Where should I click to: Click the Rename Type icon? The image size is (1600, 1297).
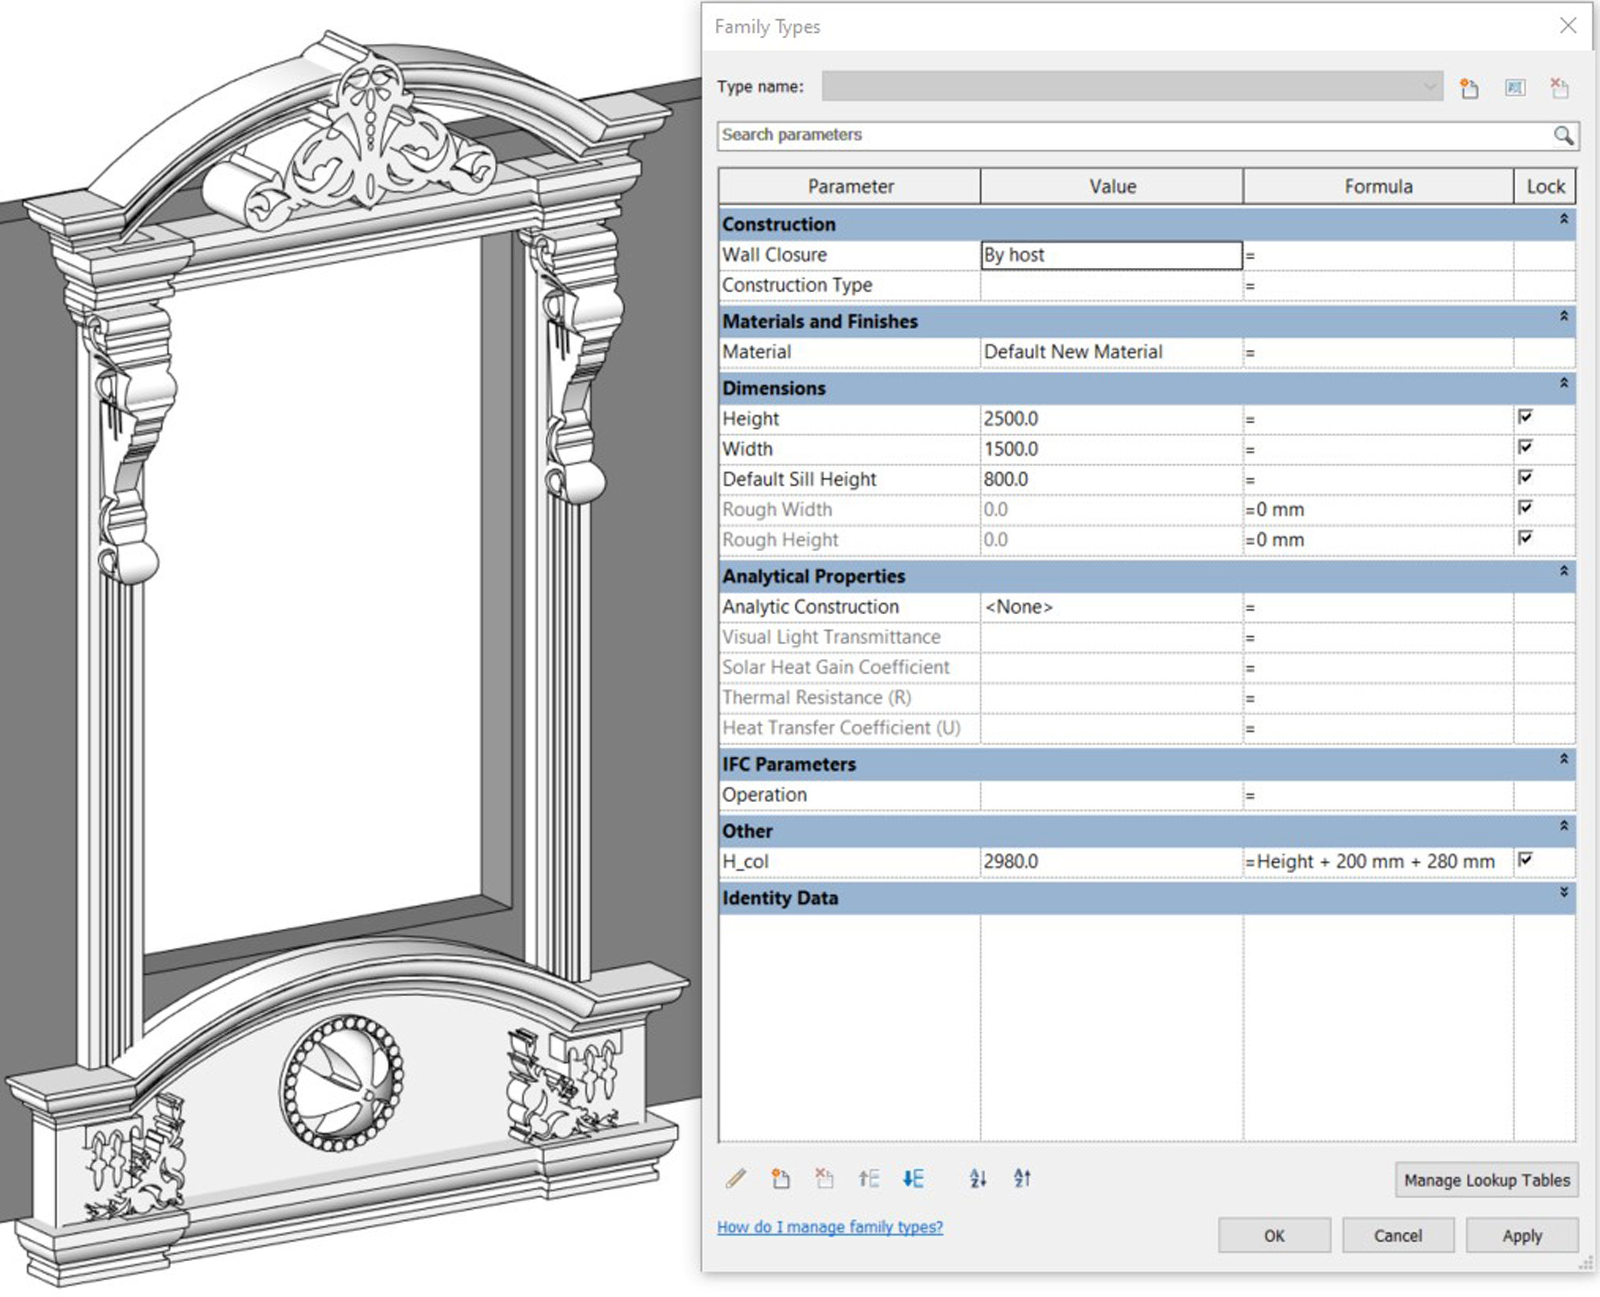[x=1514, y=88]
